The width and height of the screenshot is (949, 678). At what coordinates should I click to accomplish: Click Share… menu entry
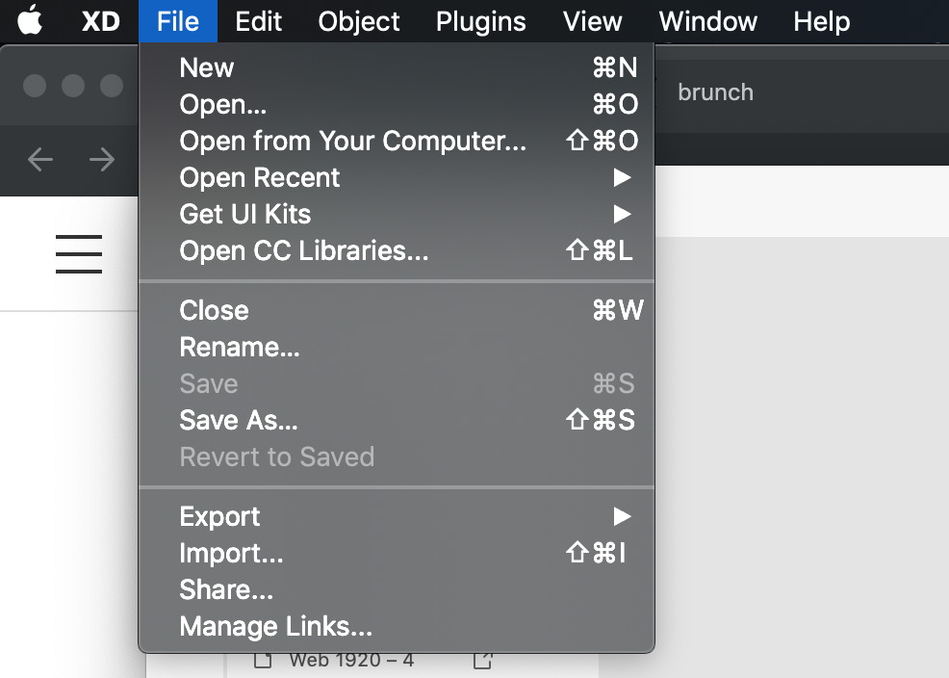click(226, 589)
